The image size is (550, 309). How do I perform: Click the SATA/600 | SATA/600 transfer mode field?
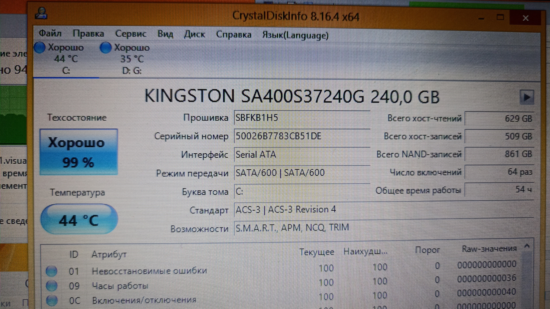(x=302, y=173)
